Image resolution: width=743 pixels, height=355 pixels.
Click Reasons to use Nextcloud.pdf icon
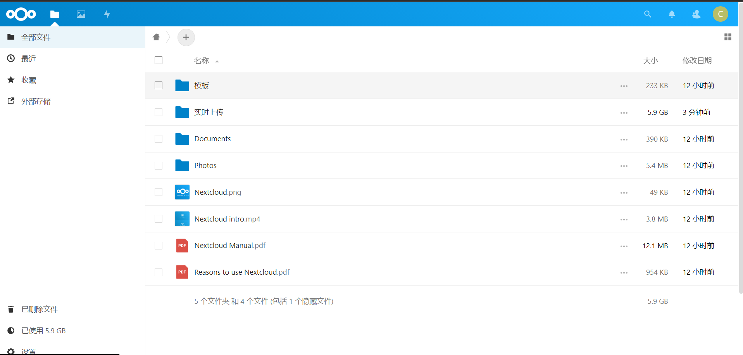pyautogui.click(x=182, y=272)
